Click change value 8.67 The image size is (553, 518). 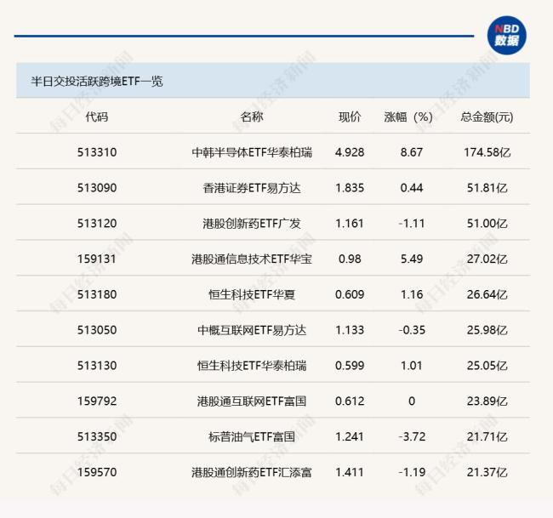click(x=412, y=152)
